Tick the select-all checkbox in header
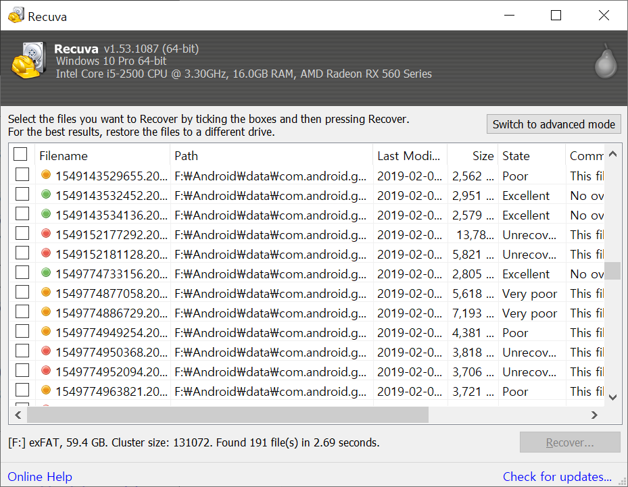628x487 pixels. coord(20,154)
